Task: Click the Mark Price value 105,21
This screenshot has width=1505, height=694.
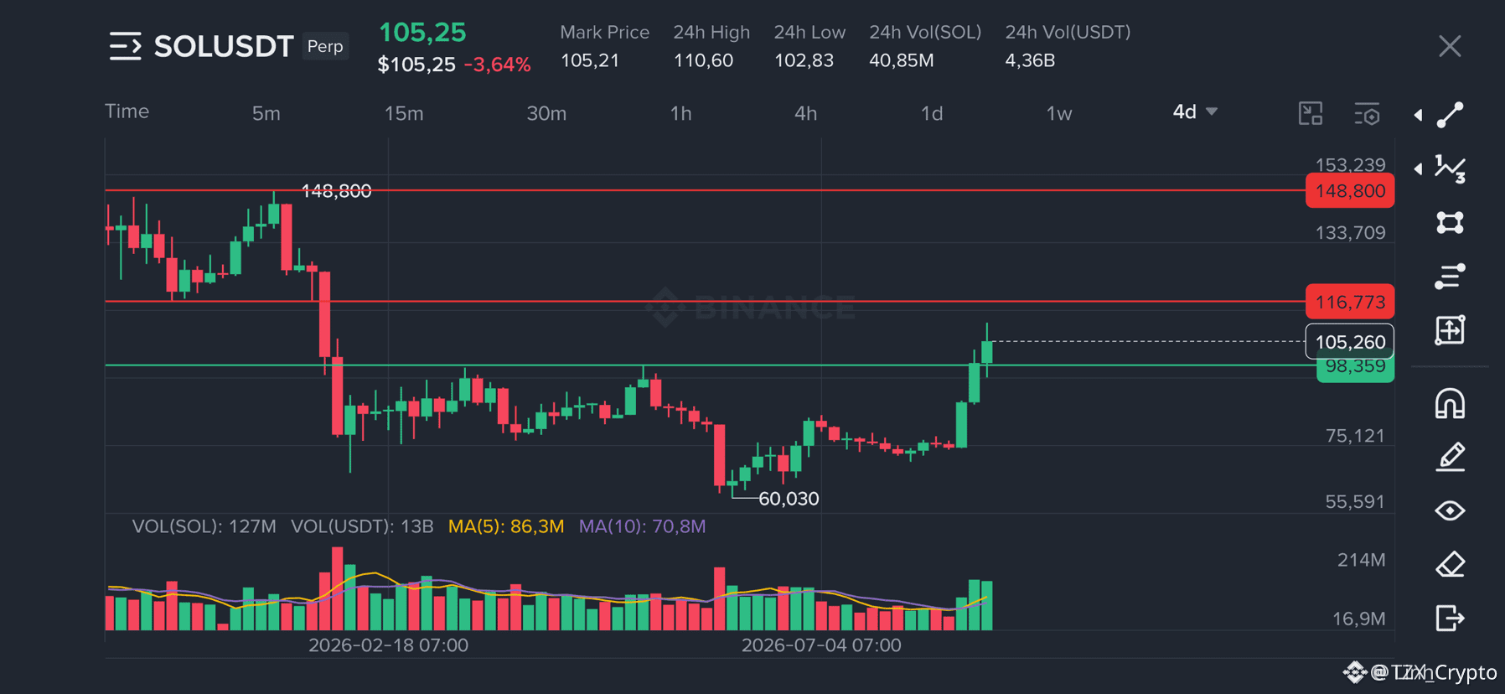Action: click(x=590, y=60)
